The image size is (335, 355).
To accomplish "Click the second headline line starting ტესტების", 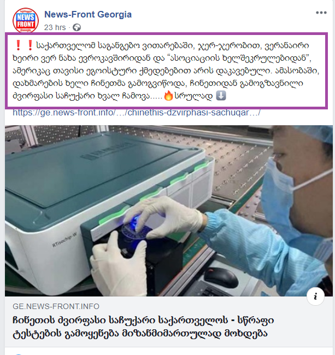I will [140, 334].
